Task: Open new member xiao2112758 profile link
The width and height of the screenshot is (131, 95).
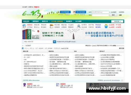Action: pos(65,48)
